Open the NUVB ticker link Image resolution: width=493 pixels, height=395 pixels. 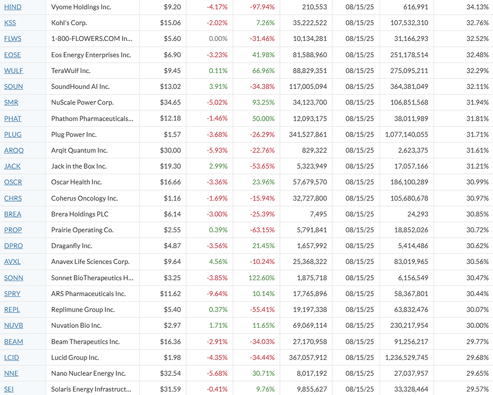click(13, 325)
